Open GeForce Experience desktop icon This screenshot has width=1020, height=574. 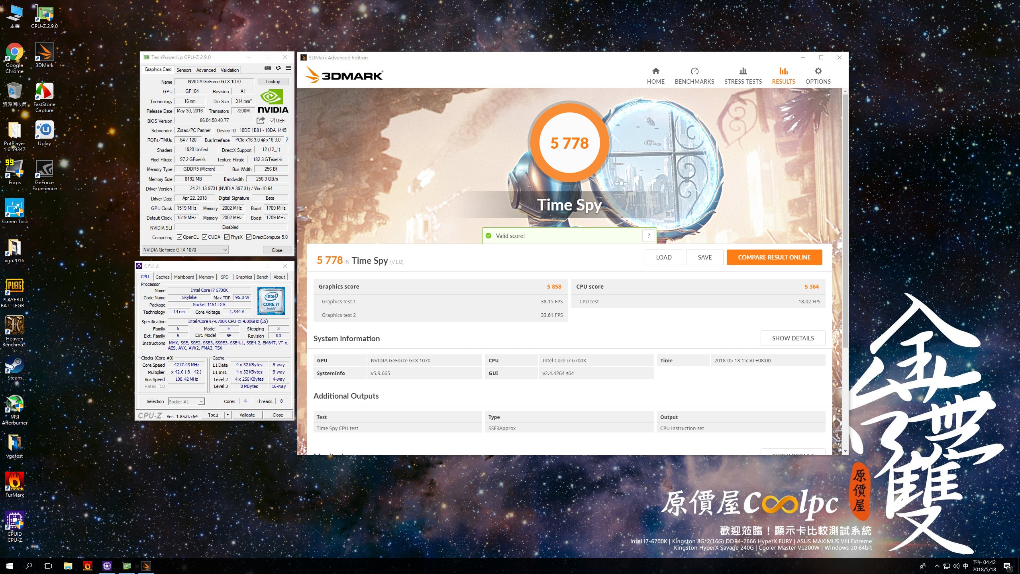coord(44,175)
